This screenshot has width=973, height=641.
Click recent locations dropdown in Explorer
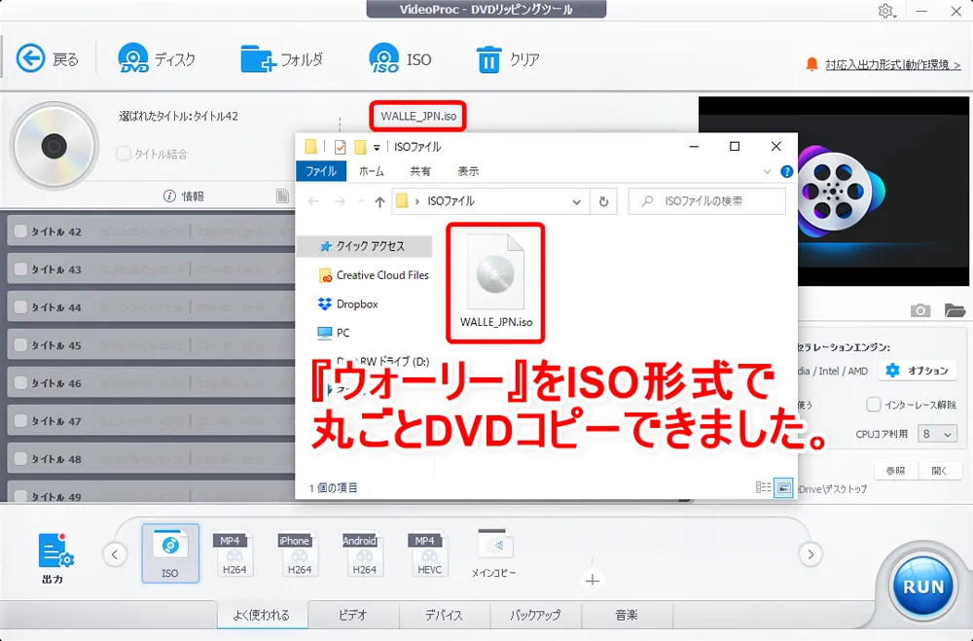[361, 201]
